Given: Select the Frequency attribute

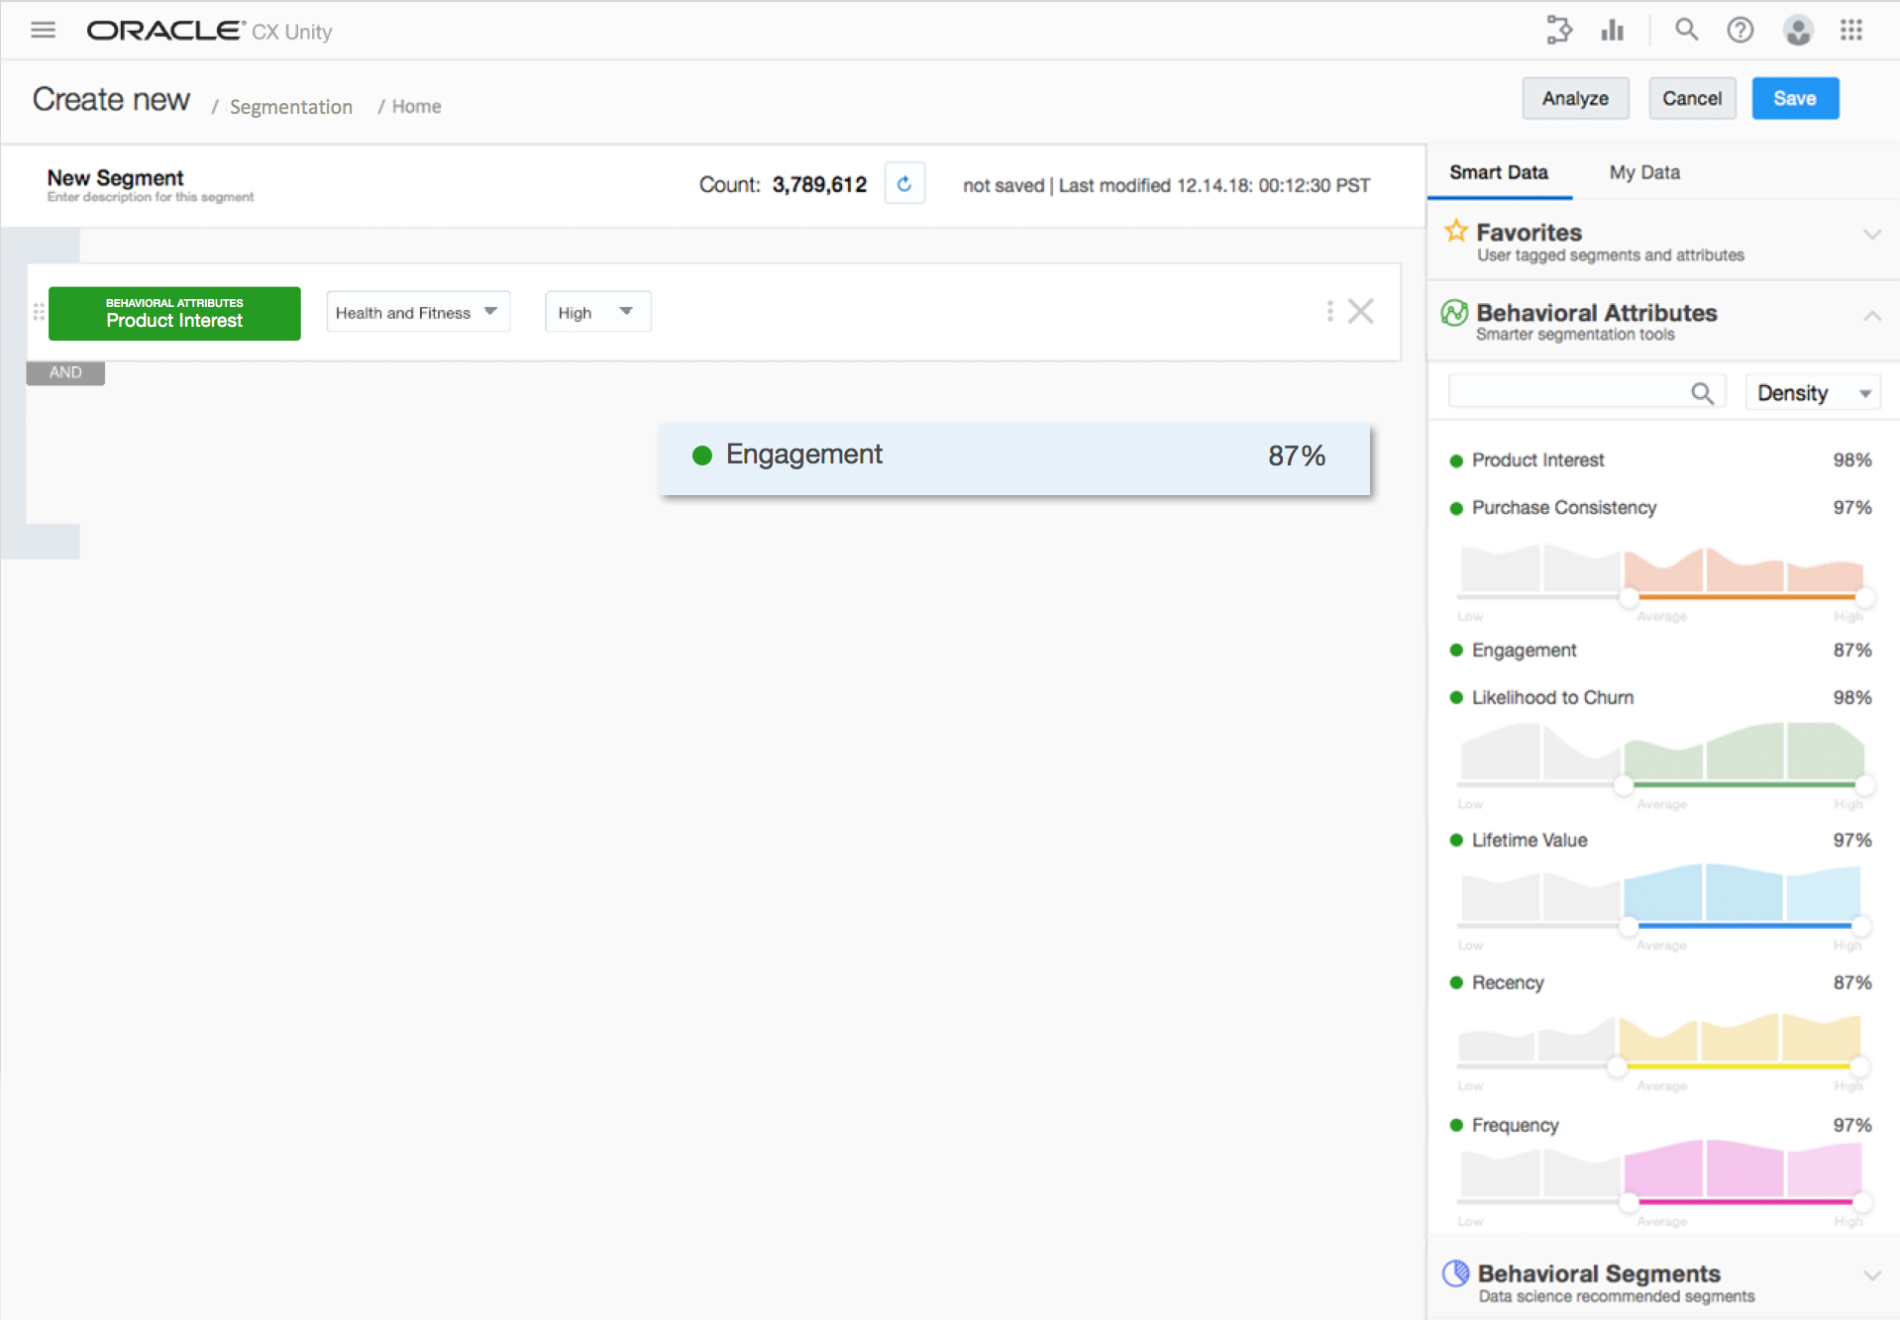Looking at the screenshot, I should tap(1660, 1126).
